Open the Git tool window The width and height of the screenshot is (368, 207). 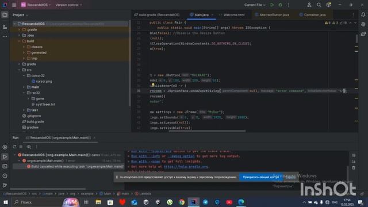[5, 185]
